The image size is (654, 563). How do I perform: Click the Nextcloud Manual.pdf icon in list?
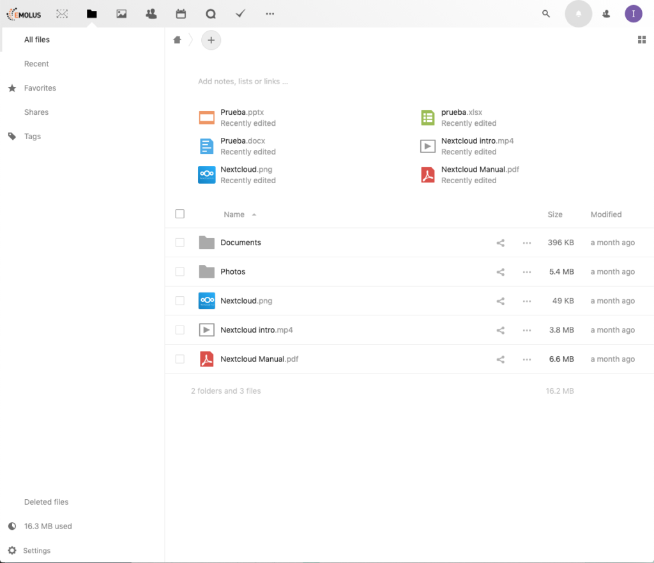pyautogui.click(x=206, y=359)
